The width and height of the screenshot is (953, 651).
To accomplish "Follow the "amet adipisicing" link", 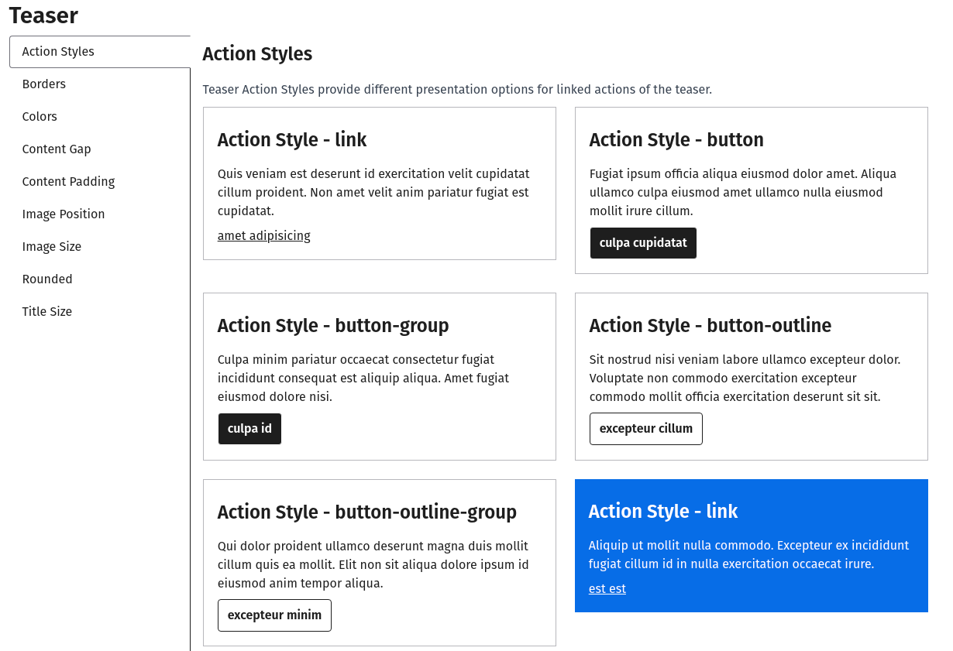I will click(x=263, y=236).
